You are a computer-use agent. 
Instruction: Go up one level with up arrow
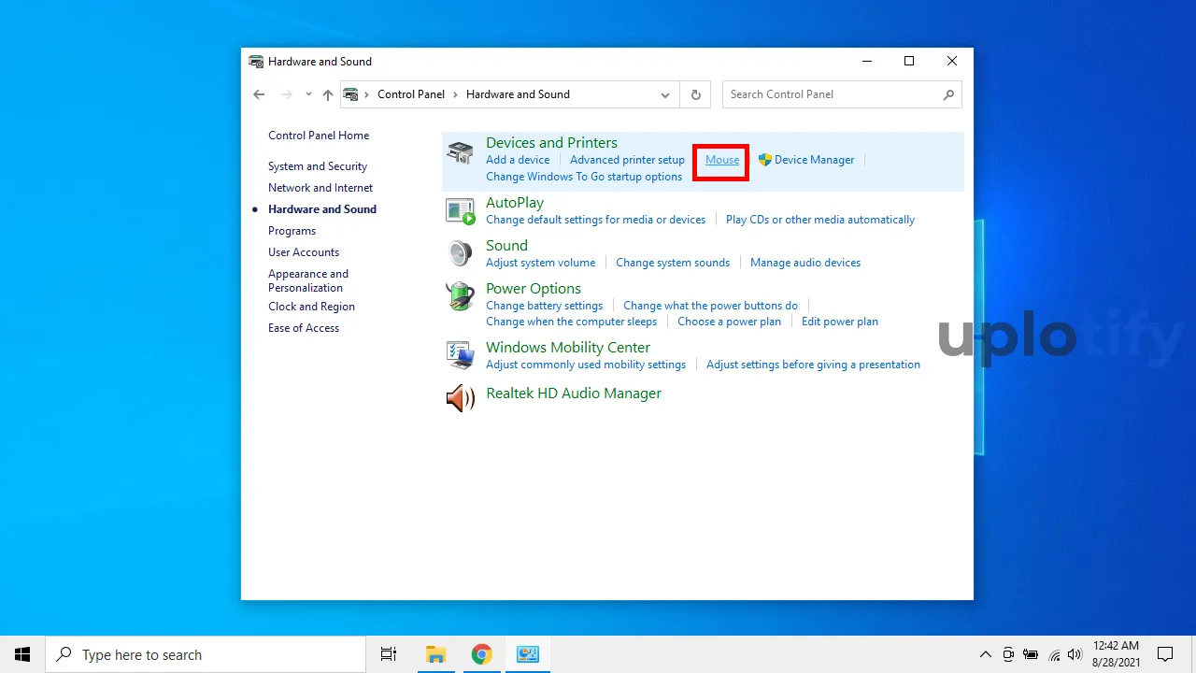click(x=328, y=94)
